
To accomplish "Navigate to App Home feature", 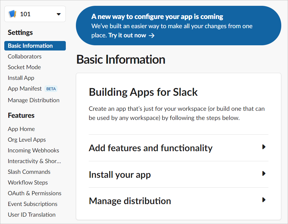I will pos(21,129).
